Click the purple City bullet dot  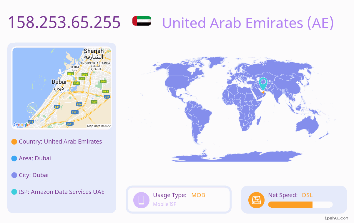click(14, 175)
